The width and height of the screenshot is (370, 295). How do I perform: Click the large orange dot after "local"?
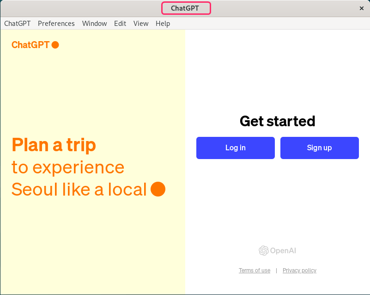click(158, 189)
